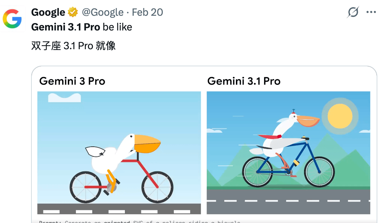Viewport: 381px width, 223px height.
Task: Click the translated Chinese tweet text
Action: [x=74, y=46]
